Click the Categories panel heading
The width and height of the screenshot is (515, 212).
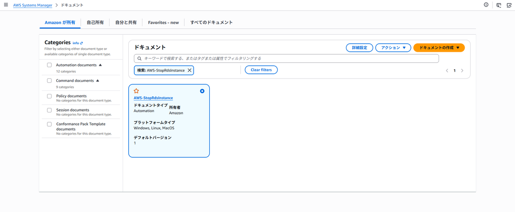(x=57, y=42)
